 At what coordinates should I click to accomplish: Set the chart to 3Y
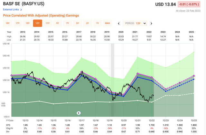pyautogui.click(x=88, y=23)
